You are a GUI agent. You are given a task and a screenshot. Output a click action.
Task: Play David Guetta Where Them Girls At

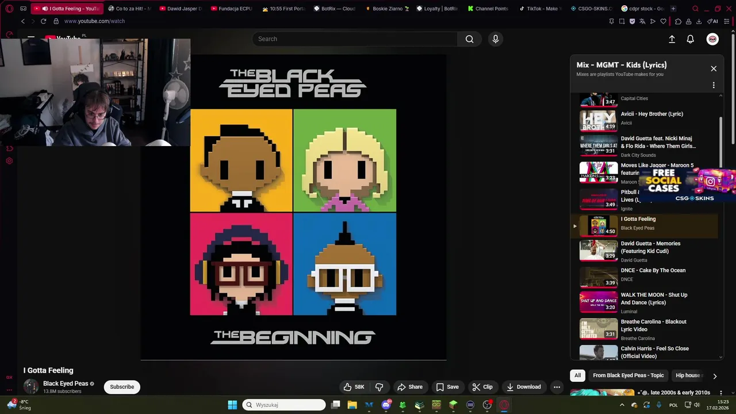pyautogui.click(x=645, y=146)
